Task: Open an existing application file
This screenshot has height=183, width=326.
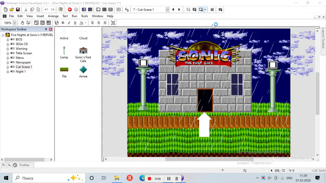Action: 12,9
